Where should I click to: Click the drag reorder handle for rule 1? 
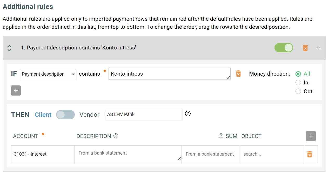pyautogui.click(x=9, y=48)
